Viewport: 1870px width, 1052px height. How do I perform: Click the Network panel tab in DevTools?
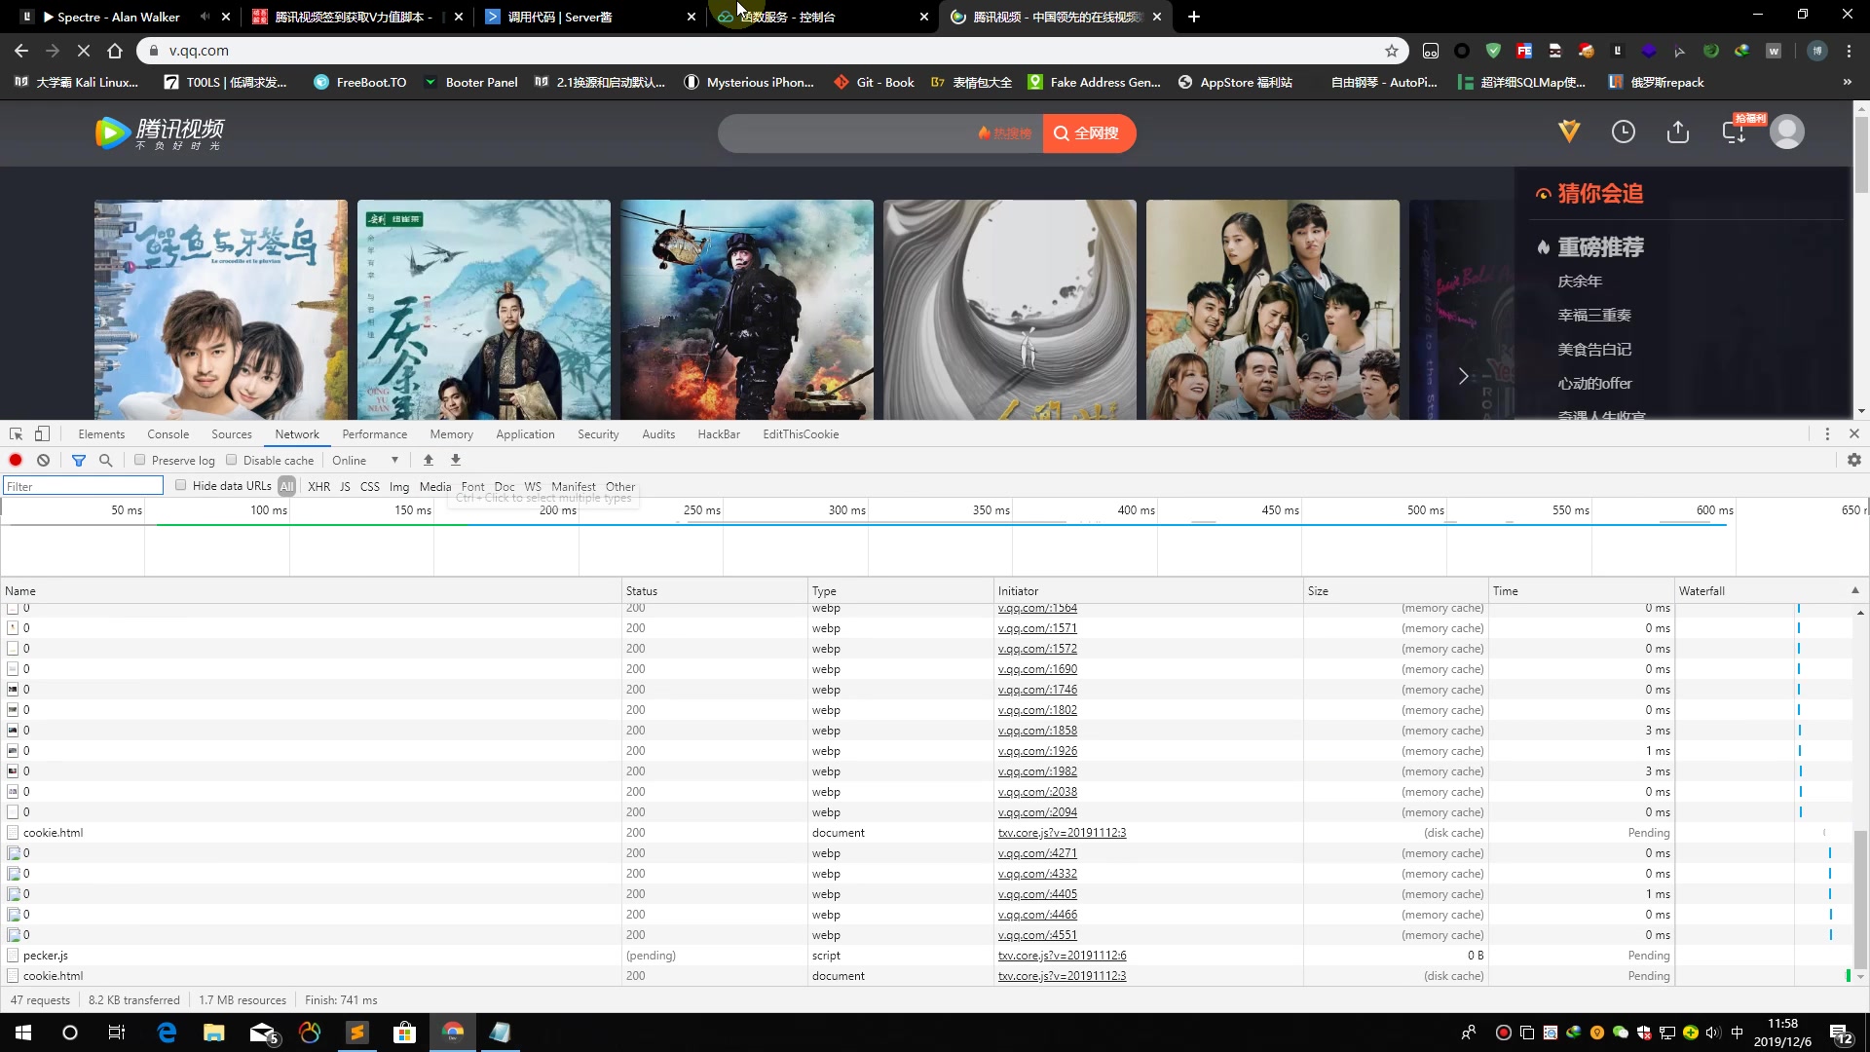coord(297,434)
